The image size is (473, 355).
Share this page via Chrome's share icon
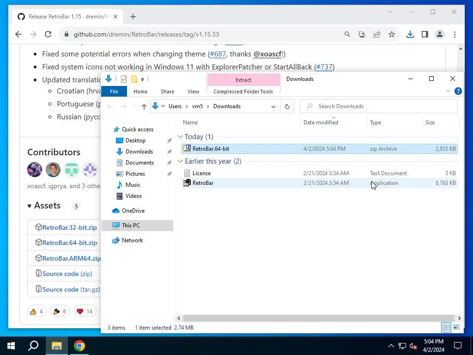377,34
